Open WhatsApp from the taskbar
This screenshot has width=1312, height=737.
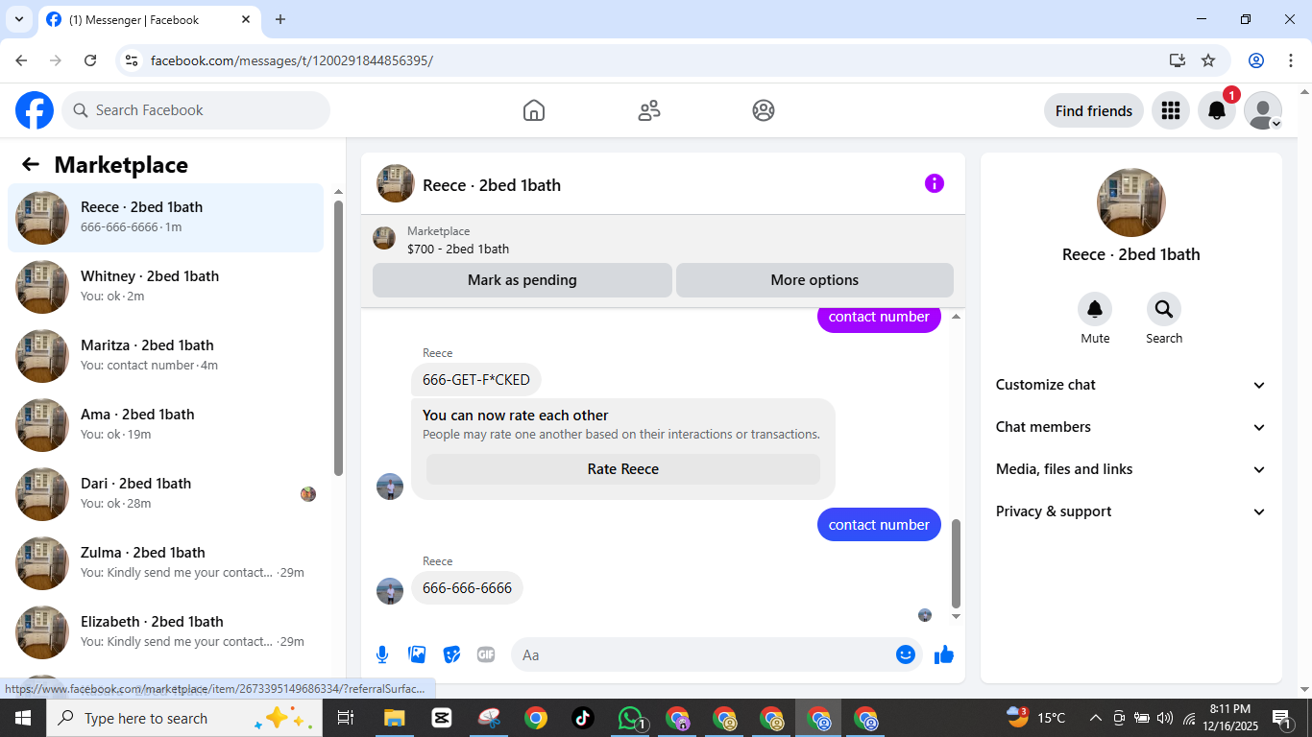point(630,718)
